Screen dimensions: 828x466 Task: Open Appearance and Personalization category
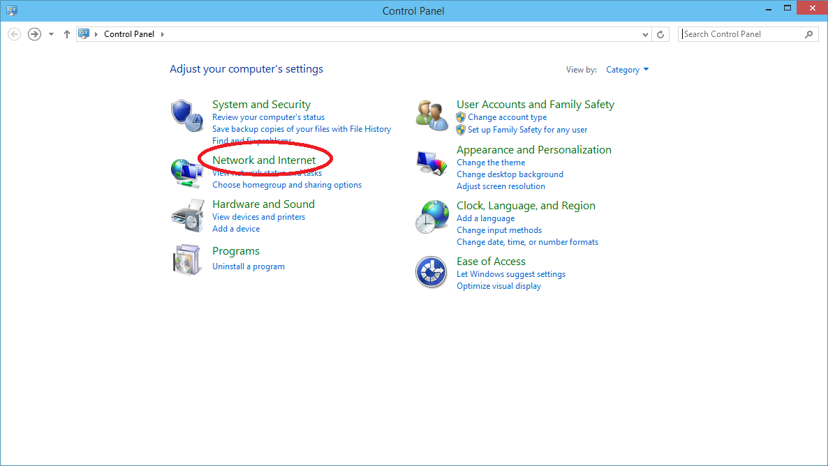(534, 150)
